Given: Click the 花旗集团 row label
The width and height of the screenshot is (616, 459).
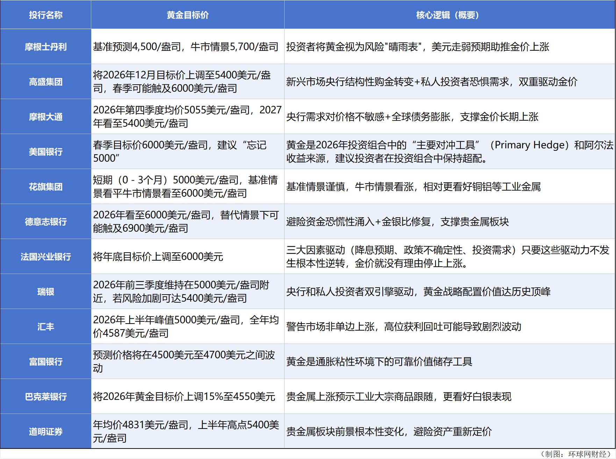Looking at the screenshot, I should point(45,186).
